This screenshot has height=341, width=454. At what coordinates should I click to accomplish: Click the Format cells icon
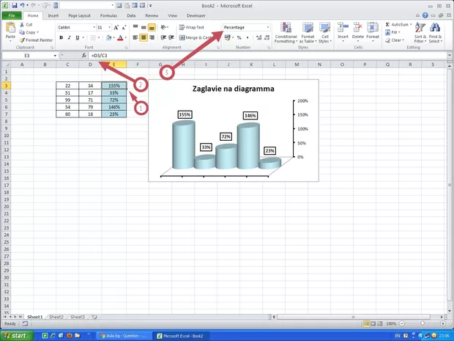373,28
